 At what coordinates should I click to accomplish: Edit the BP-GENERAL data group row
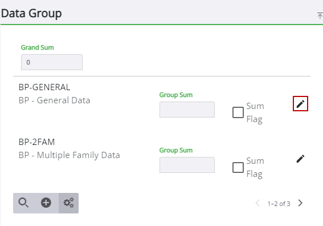pyautogui.click(x=300, y=104)
